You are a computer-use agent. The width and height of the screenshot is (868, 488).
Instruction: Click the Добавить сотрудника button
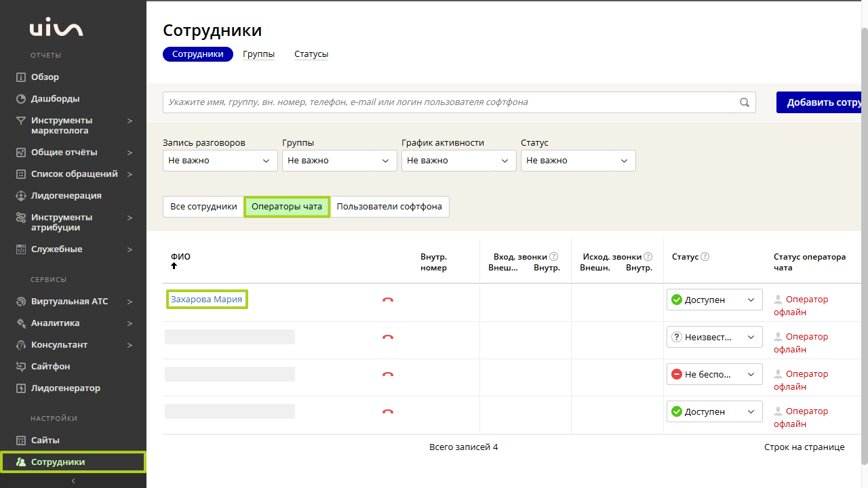[821, 102]
